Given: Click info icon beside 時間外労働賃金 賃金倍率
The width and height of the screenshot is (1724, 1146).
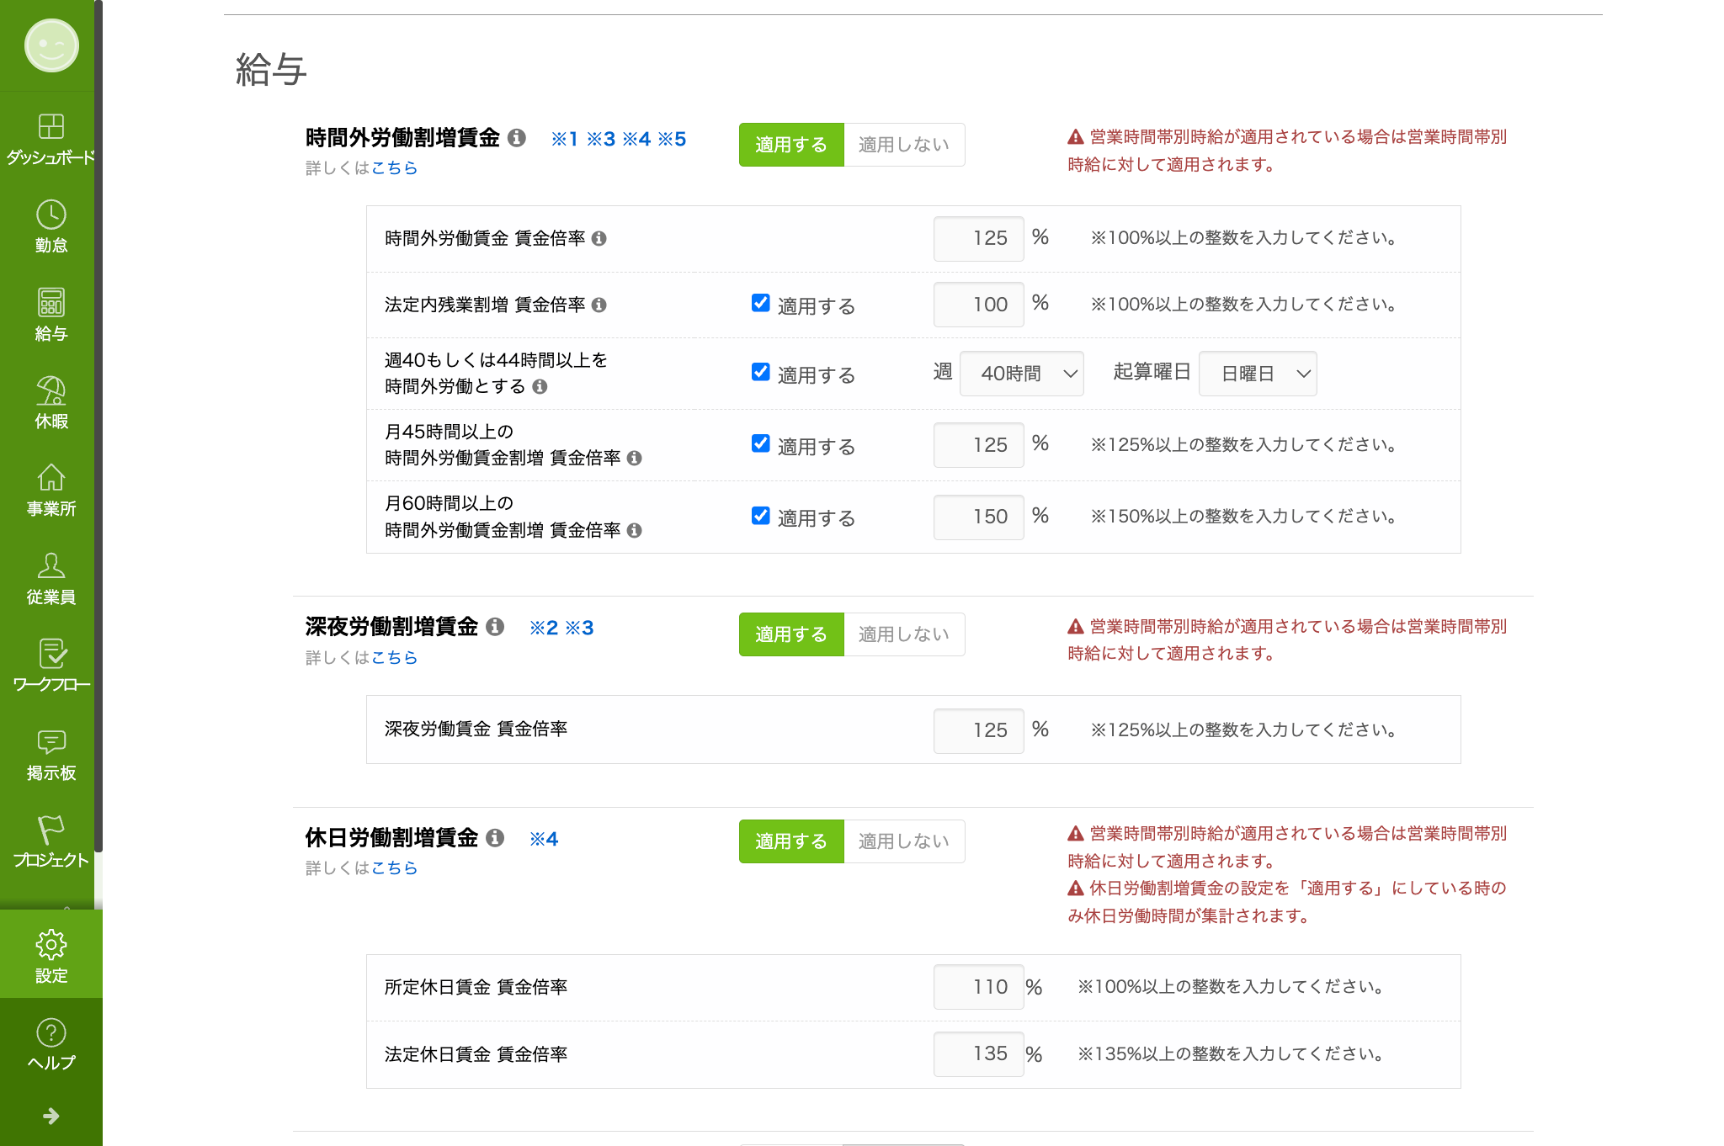Looking at the screenshot, I should point(599,238).
